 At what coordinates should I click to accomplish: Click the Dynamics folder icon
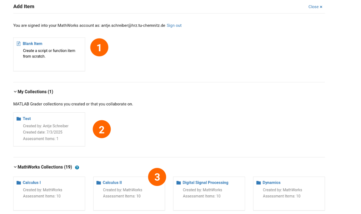pyautogui.click(x=258, y=183)
